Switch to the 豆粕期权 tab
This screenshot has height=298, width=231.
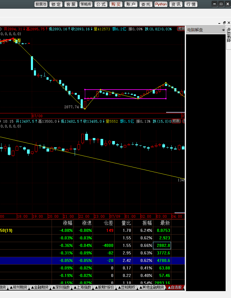point(127,287)
